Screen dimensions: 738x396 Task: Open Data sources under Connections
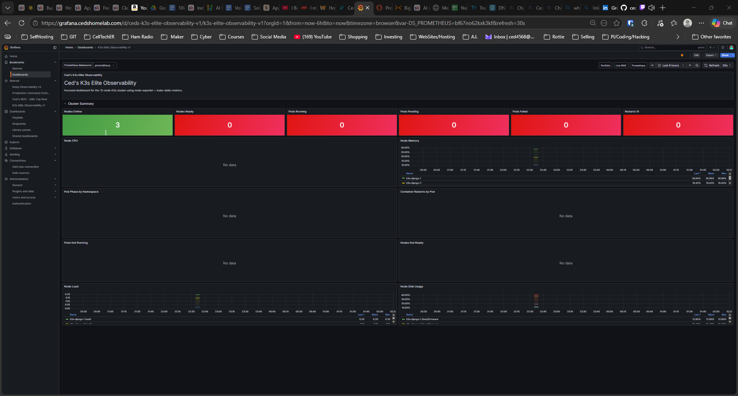click(x=21, y=173)
